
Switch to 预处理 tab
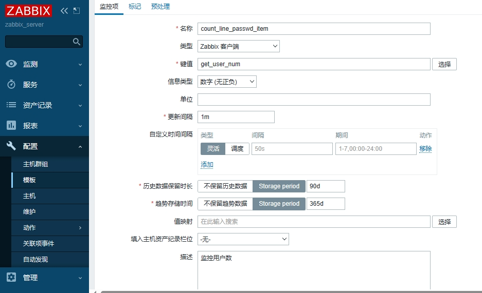(x=160, y=7)
